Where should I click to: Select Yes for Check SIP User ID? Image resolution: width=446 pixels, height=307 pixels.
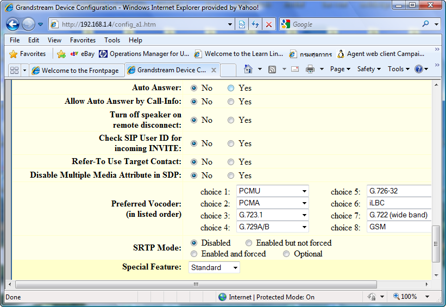point(231,143)
